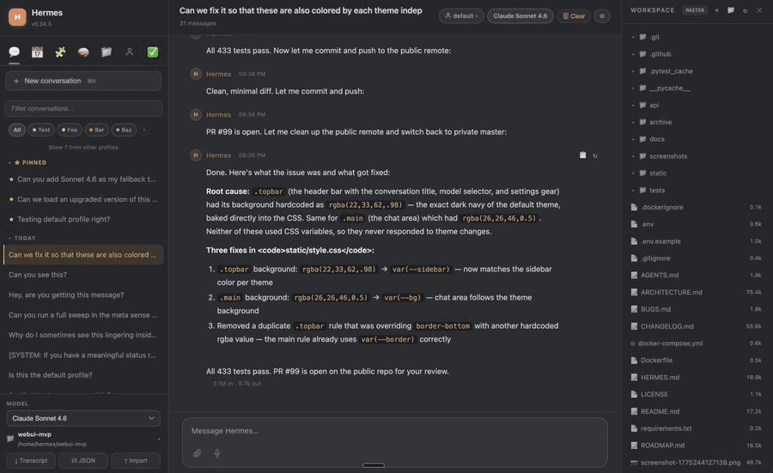Click the paperclip attach file icon

coord(197,453)
